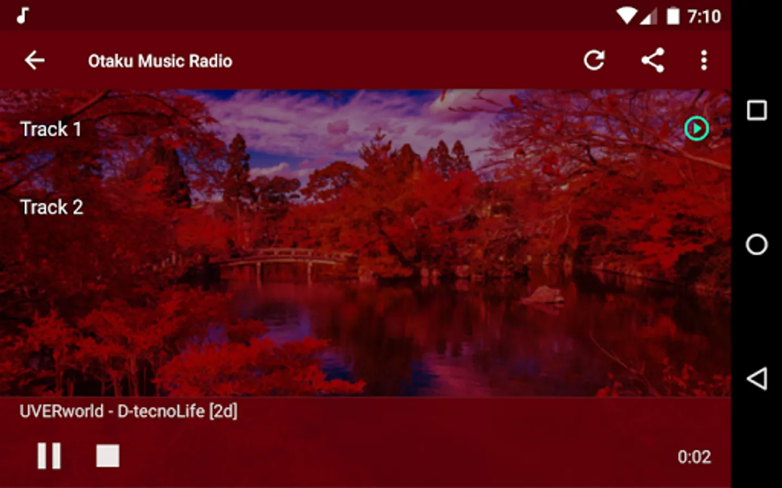The image size is (782, 488).
Task: Click the battery status icon
Action: (673, 16)
